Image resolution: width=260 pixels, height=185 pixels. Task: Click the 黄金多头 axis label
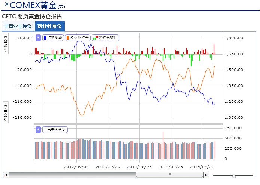click(x=6, y=43)
